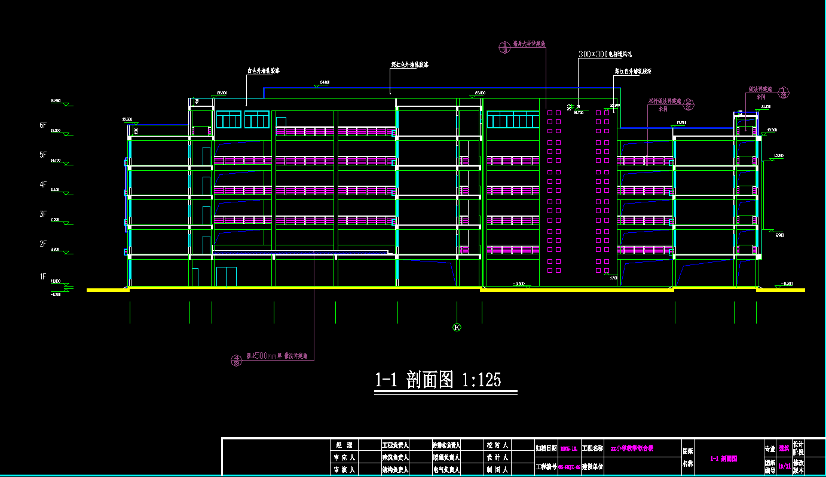
Task: Click the 工程名称 cell in title block
Action: pyautogui.click(x=592, y=447)
